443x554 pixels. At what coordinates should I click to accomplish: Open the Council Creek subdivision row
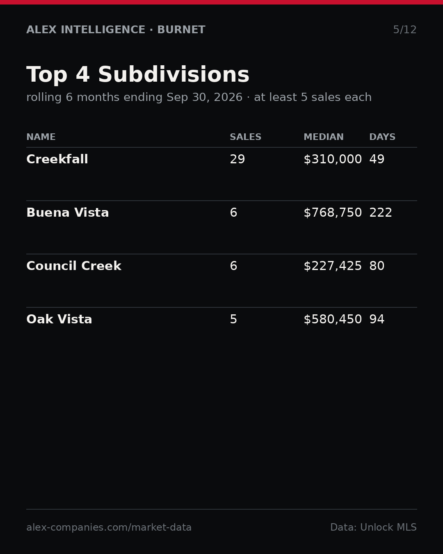tap(221, 281)
